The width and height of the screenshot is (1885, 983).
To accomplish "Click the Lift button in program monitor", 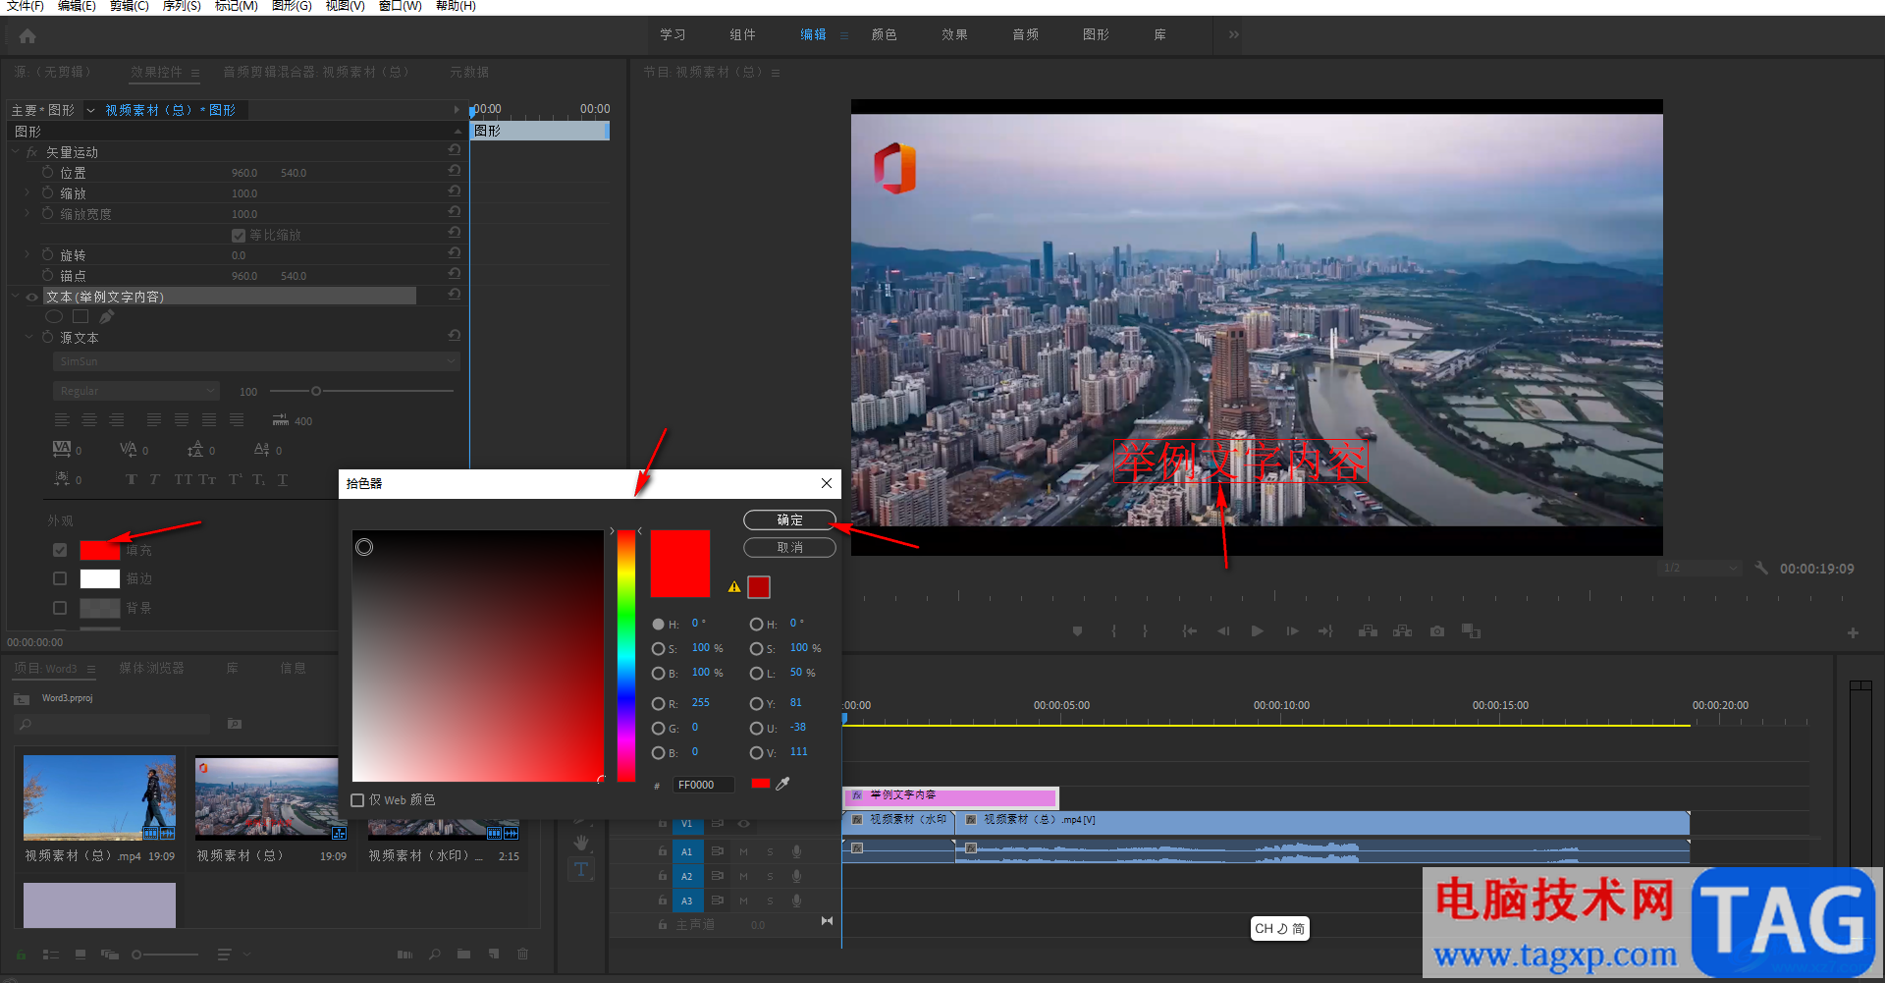I will [x=1368, y=631].
